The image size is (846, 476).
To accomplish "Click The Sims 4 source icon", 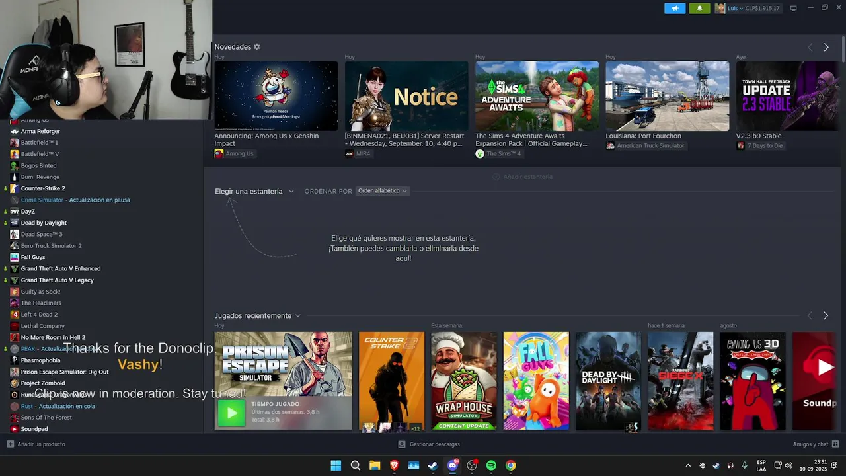I will pyautogui.click(x=480, y=154).
